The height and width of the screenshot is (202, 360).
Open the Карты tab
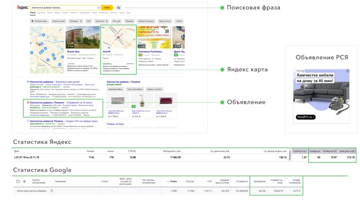(58, 13)
